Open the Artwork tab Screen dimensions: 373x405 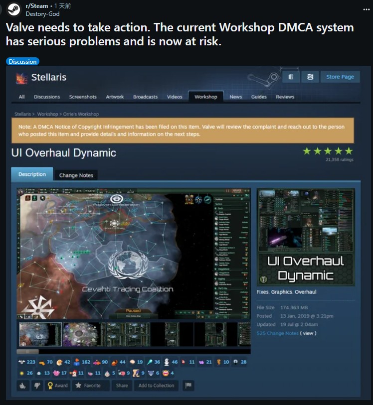pos(115,97)
